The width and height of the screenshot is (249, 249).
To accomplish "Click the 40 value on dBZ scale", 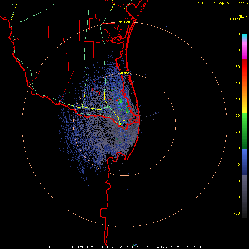I will (238, 99).
